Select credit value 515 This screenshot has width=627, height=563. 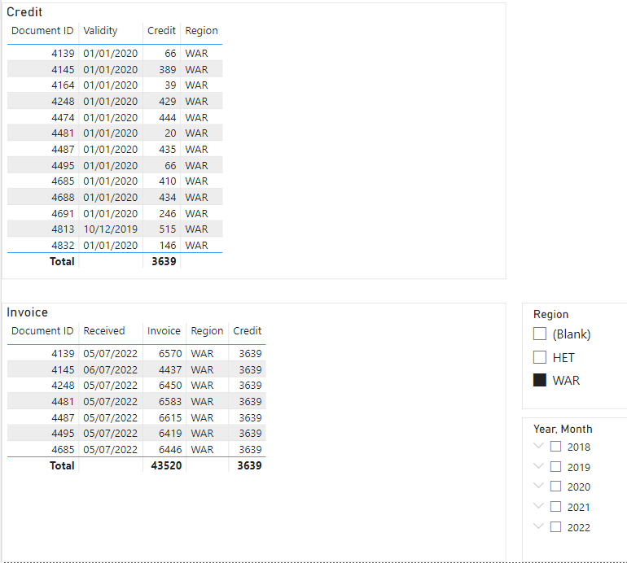pyautogui.click(x=168, y=229)
